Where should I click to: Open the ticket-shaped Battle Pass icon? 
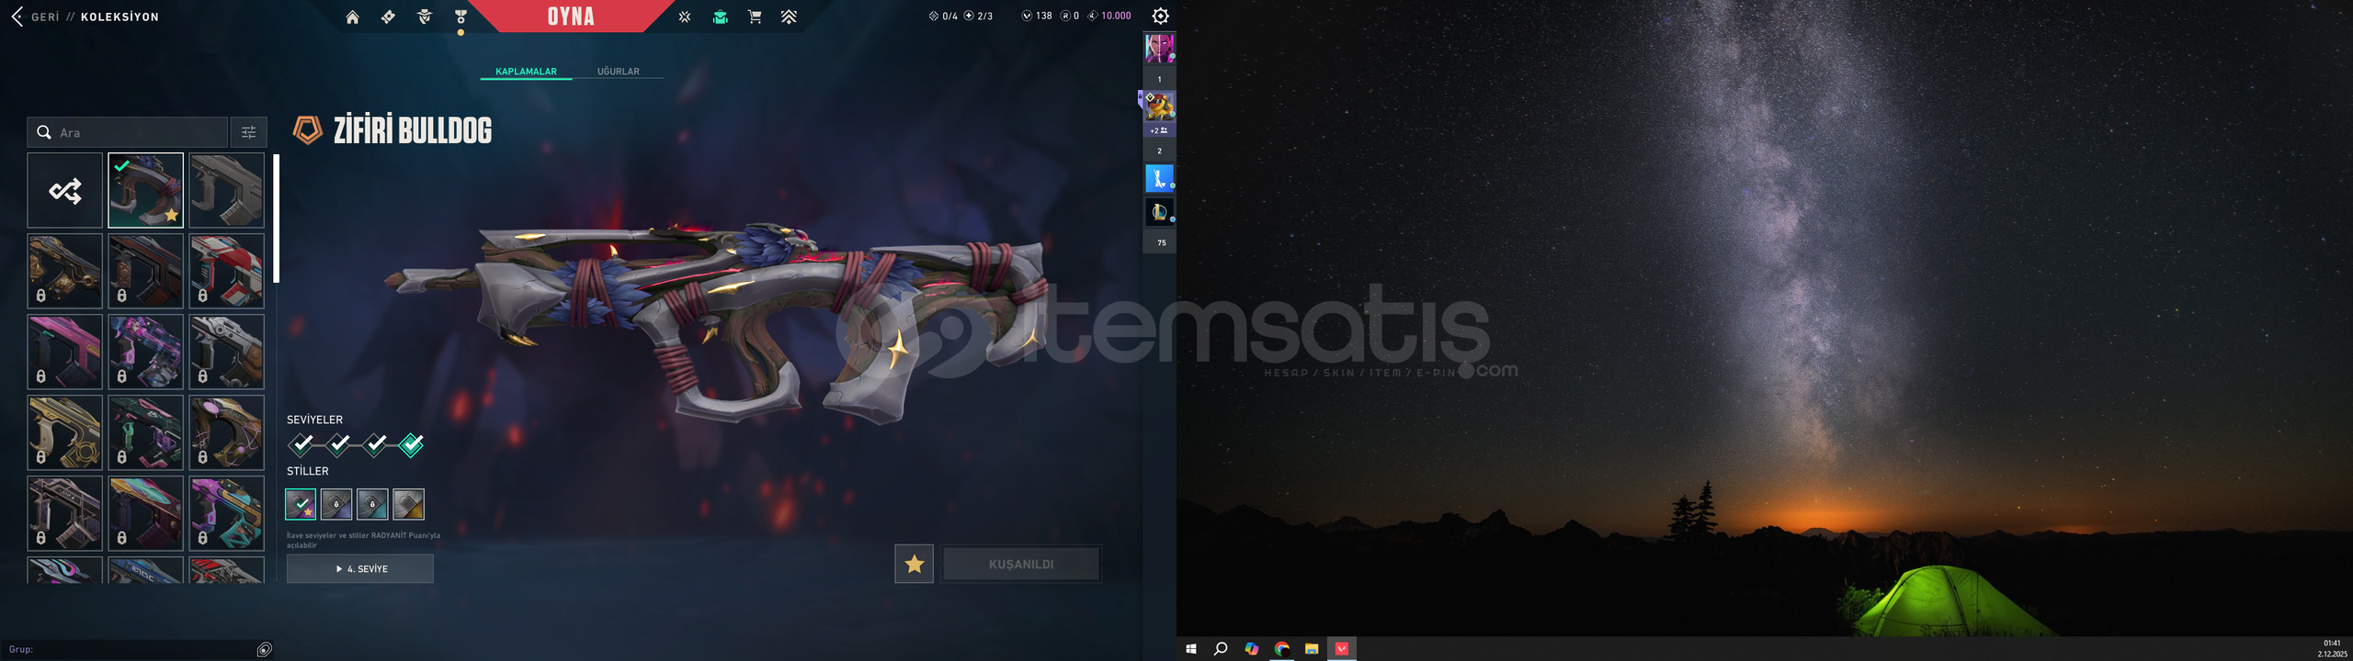(388, 17)
